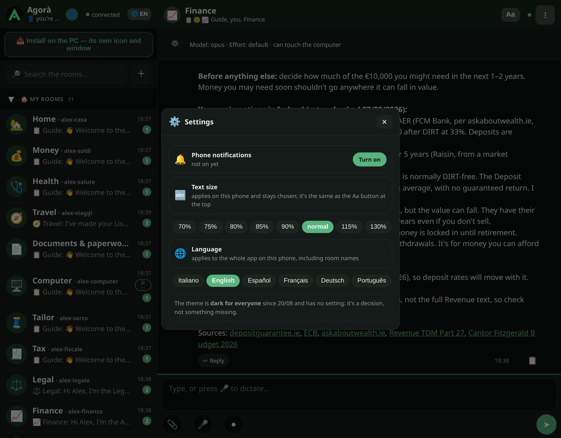
Task: Collapse the MY ROOMS section
Action: 11,99
